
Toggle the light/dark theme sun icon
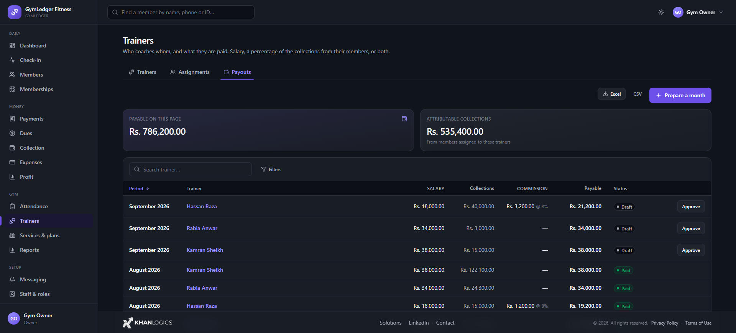[x=661, y=12]
